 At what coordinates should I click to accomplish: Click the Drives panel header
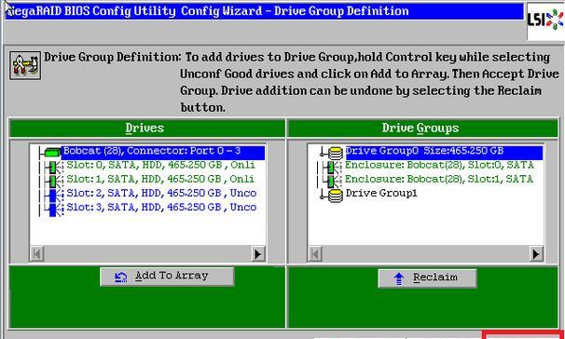pyautogui.click(x=147, y=129)
